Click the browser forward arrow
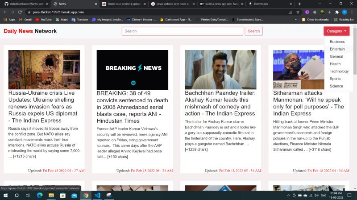The height and width of the screenshot is (200, 357). (12, 12)
